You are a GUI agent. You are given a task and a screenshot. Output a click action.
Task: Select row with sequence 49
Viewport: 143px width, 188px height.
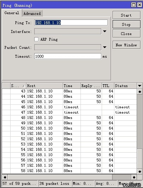[69, 123]
